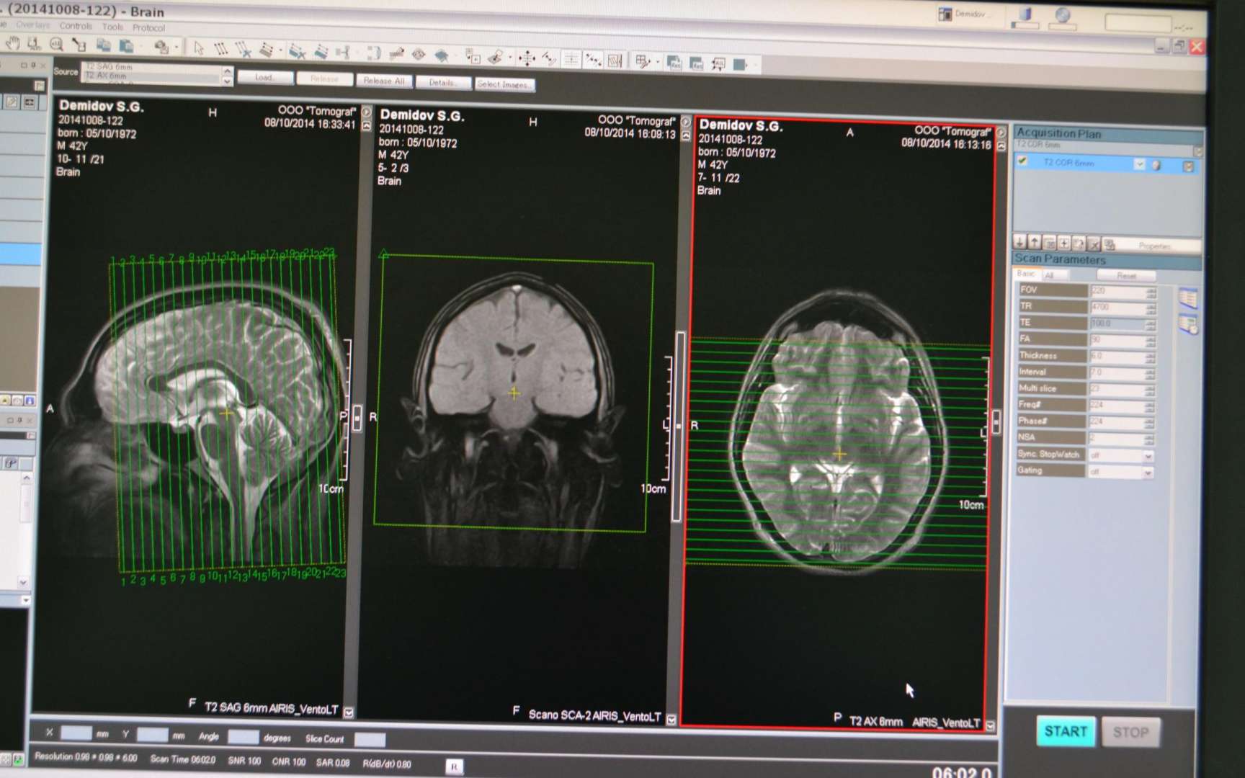Click the axial view vertical slider
The image size is (1245, 778).
[996, 422]
